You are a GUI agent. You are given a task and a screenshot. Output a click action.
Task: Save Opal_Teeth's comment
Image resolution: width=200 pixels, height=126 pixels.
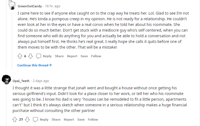tap(81, 120)
